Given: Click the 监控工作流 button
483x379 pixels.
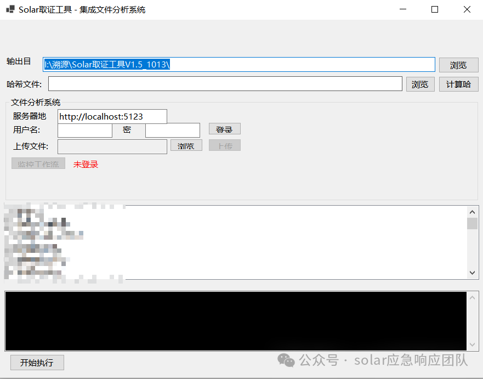Looking at the screenshot, I should pos(38,163).
